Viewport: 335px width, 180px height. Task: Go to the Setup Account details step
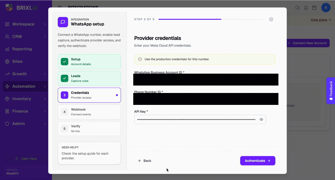(x=89, y=61)
